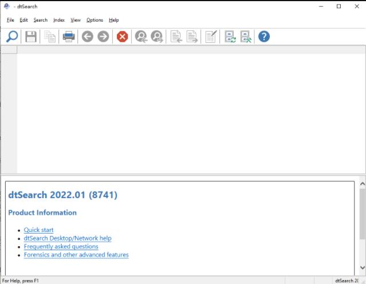The height and width of the screenshot is (284, 366).
Task: Click the dtSearch app icon in title bar
Action: (x=7, y=6)
